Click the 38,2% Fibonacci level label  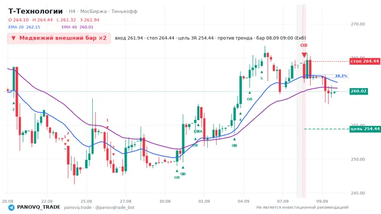[341, 76]
